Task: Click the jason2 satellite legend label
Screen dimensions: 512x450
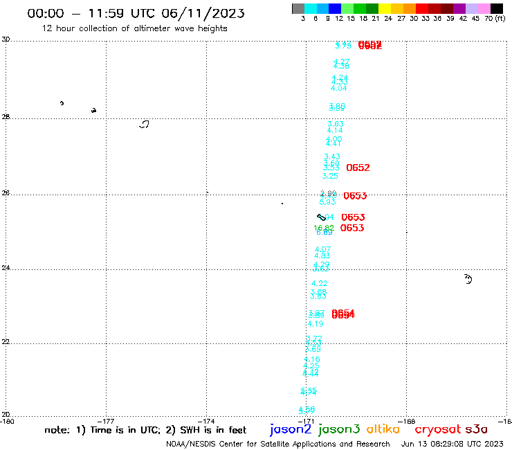Action: click(291, 430)
